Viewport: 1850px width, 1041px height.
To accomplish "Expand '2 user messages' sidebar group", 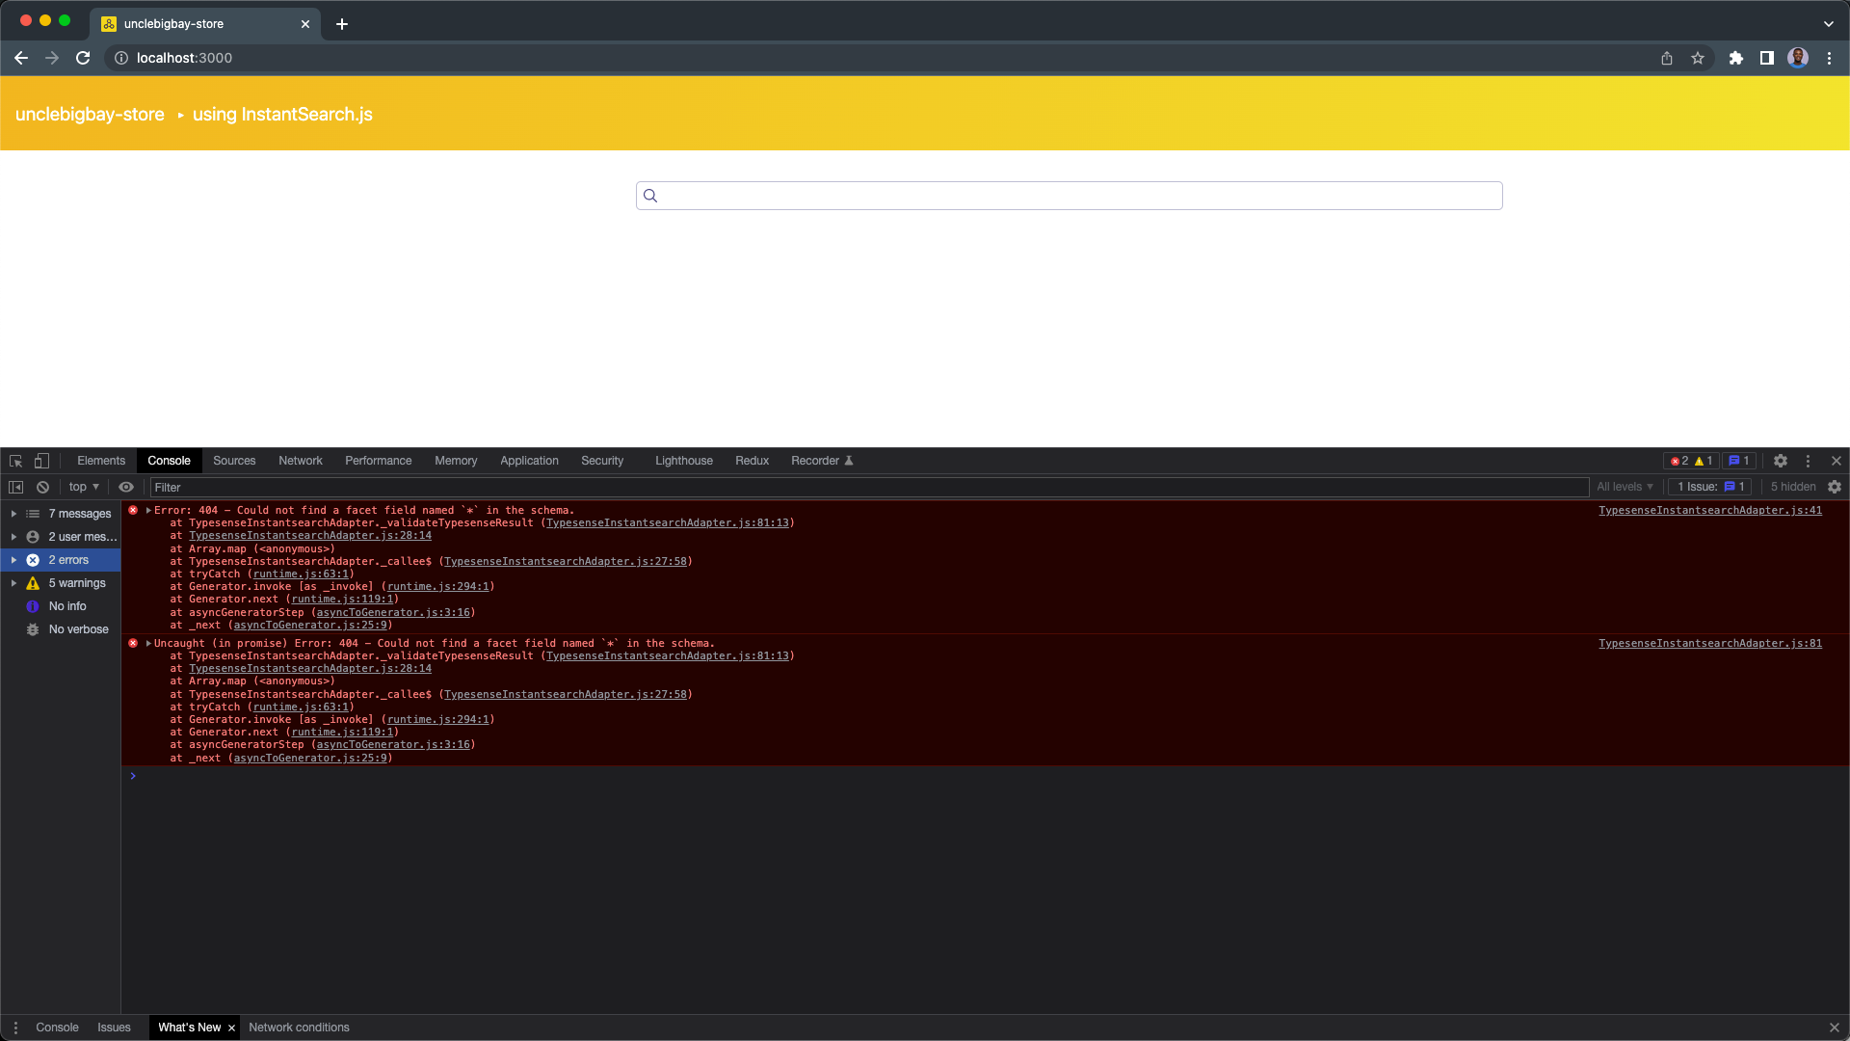I will click(13, 537).
